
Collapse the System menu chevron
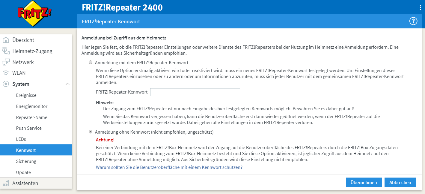click(67, 84)
